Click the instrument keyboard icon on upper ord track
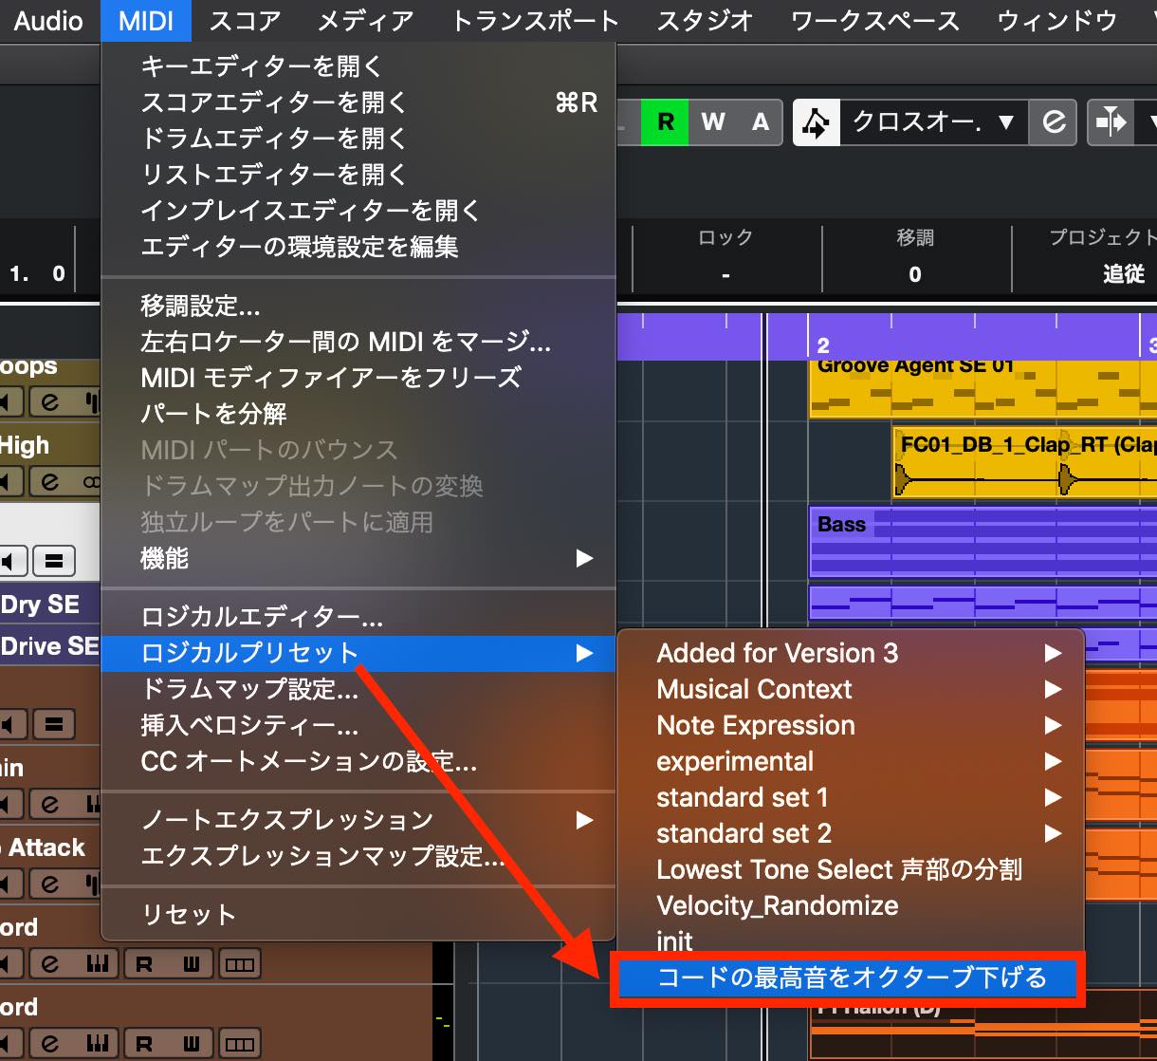Image resolution: width=1157 pixels, height=1061 pixels. click(x=98, y=964)
